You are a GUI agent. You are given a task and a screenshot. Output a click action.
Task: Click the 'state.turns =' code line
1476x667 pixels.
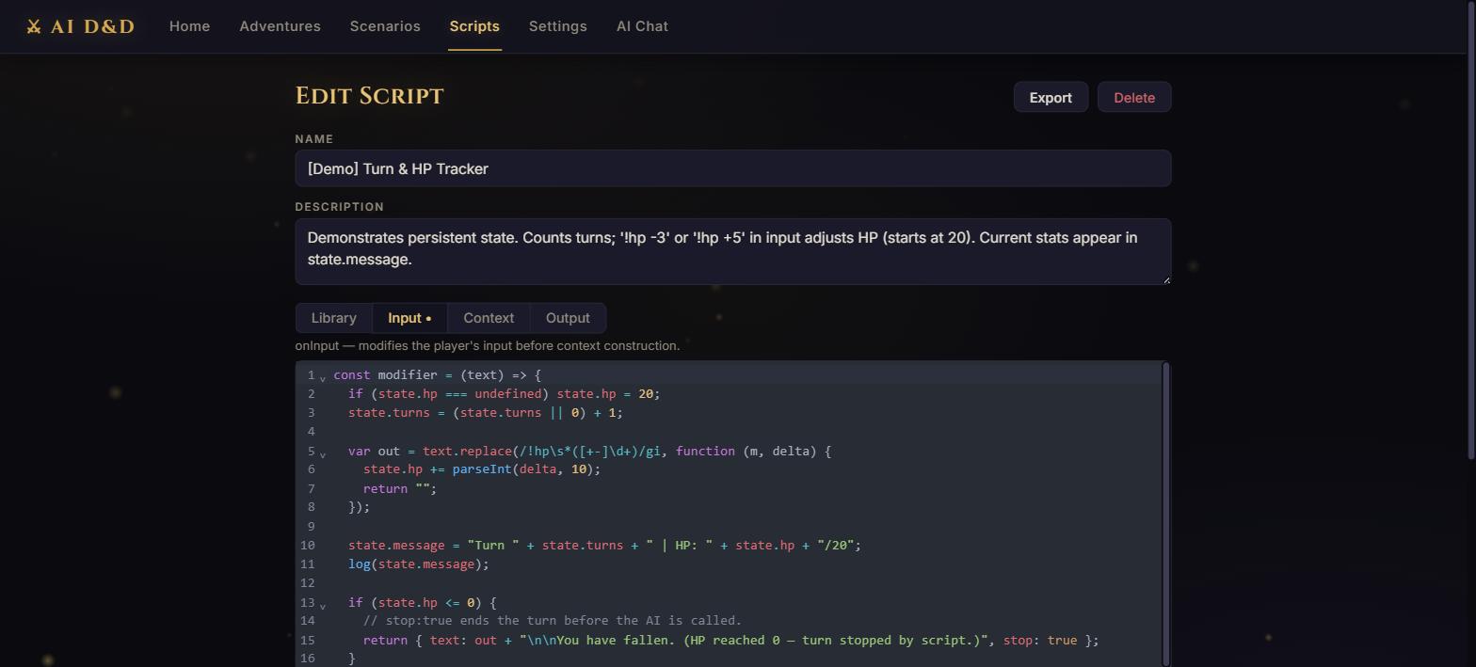click(x=486, y=412)
